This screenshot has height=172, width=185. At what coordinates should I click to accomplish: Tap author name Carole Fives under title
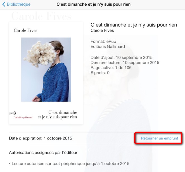pos(102,31)
